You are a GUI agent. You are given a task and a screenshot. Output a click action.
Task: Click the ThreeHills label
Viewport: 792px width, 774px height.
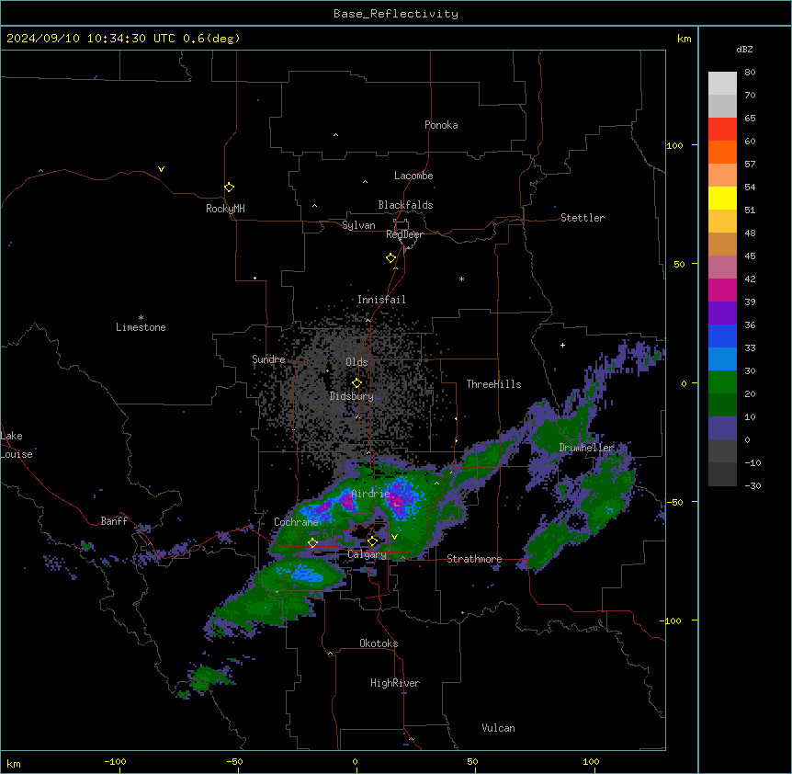(493, 384)
